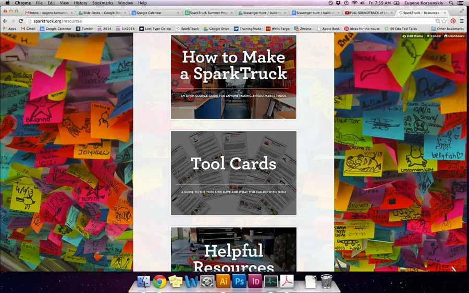Click the Fri 7:59 AM clock
This screenshot has width=469, height=293.
pos(379,3)
